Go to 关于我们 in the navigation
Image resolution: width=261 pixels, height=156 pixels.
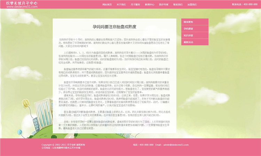(x=121, y=5)
